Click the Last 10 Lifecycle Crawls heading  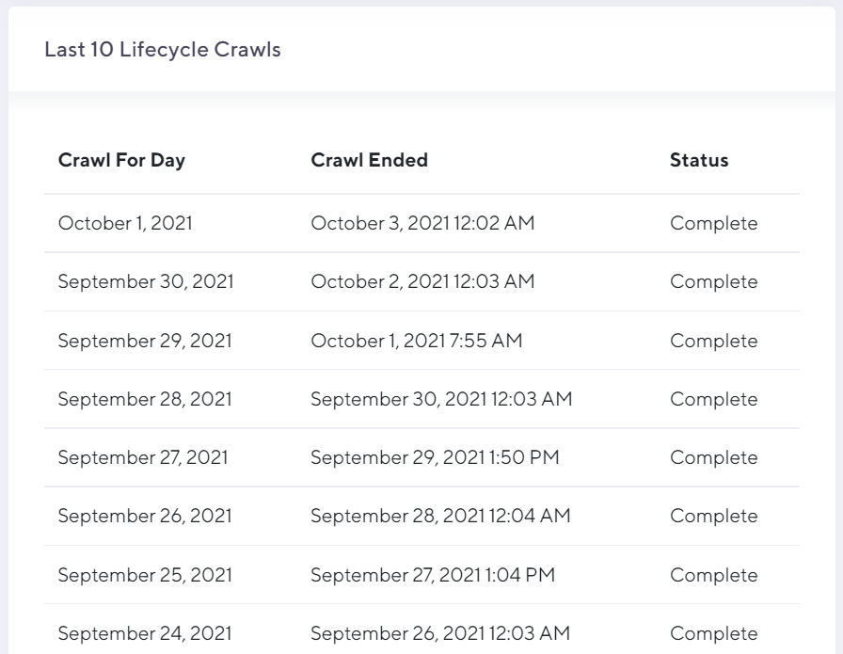pyautogui.click(x=163, y=50)
